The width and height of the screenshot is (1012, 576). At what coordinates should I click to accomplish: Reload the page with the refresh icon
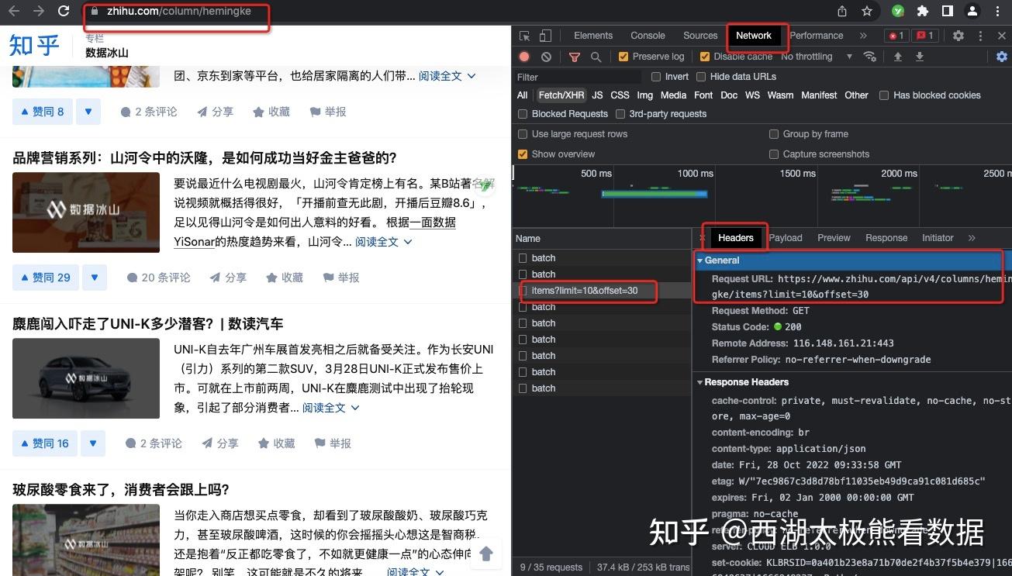pos(64,12)
